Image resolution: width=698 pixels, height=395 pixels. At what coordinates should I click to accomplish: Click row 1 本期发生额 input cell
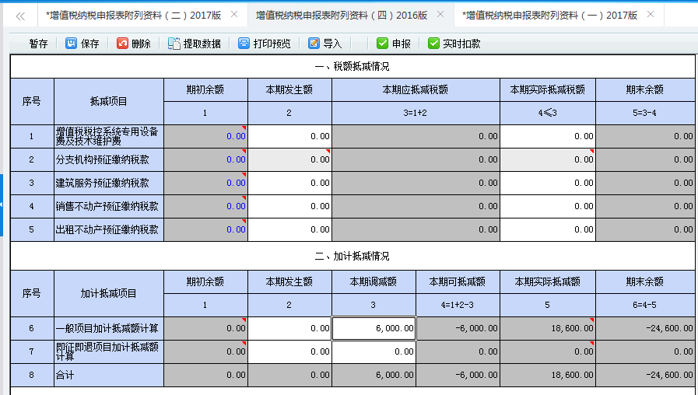click(289, 136)
